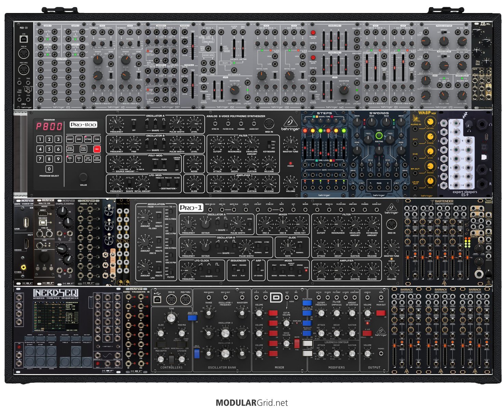The height and width of the screenshot is (410, 504).
Task: Click keypad button 0 on the Pro-800
Action: coord(49,169)
